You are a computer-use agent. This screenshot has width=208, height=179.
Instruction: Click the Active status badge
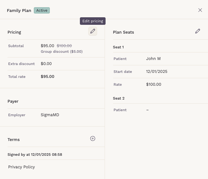[42, 10]
